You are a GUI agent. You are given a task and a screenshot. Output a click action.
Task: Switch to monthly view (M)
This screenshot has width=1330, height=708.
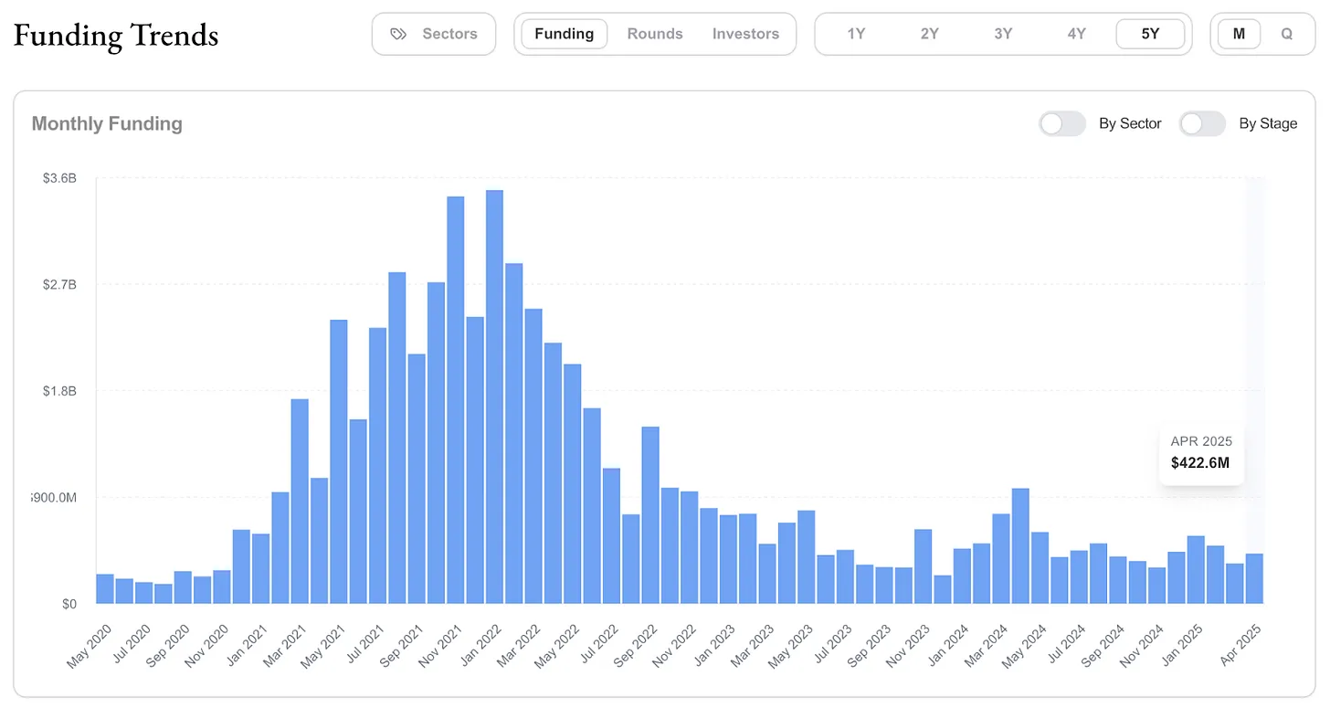(1239, 34)
